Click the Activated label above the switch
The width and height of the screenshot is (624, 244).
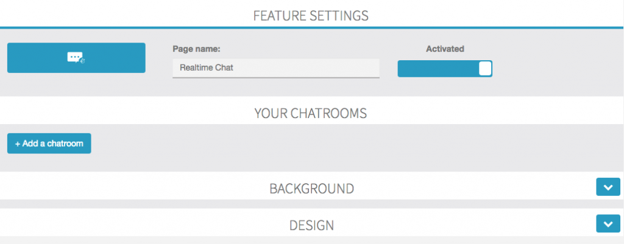(x=445, y=49)
